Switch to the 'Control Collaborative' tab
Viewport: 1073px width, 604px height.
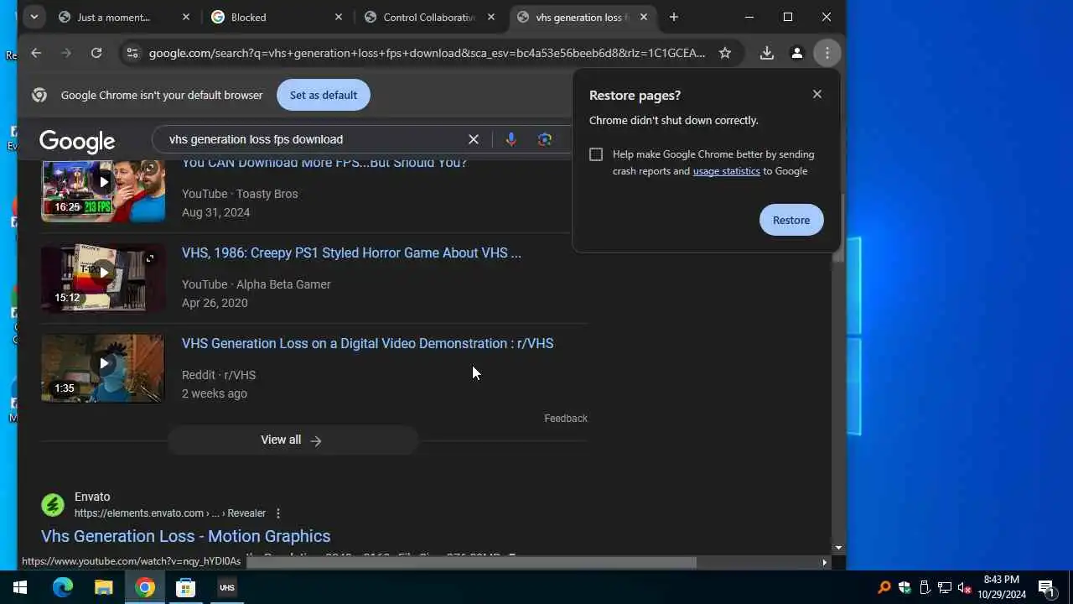click(x=429, y=17)
